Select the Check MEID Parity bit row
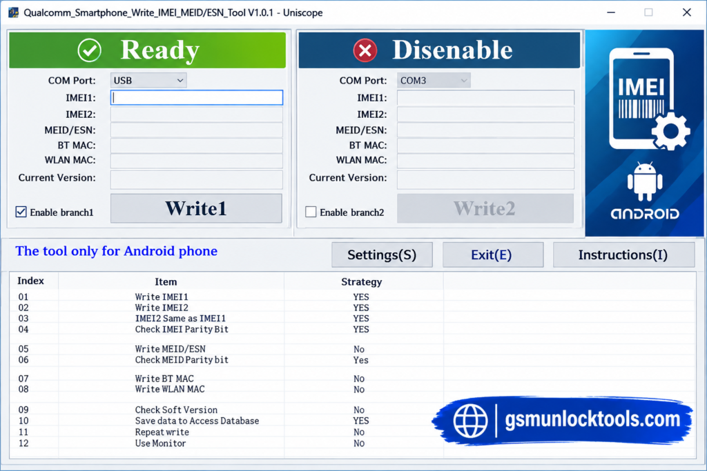 (353, 360)
